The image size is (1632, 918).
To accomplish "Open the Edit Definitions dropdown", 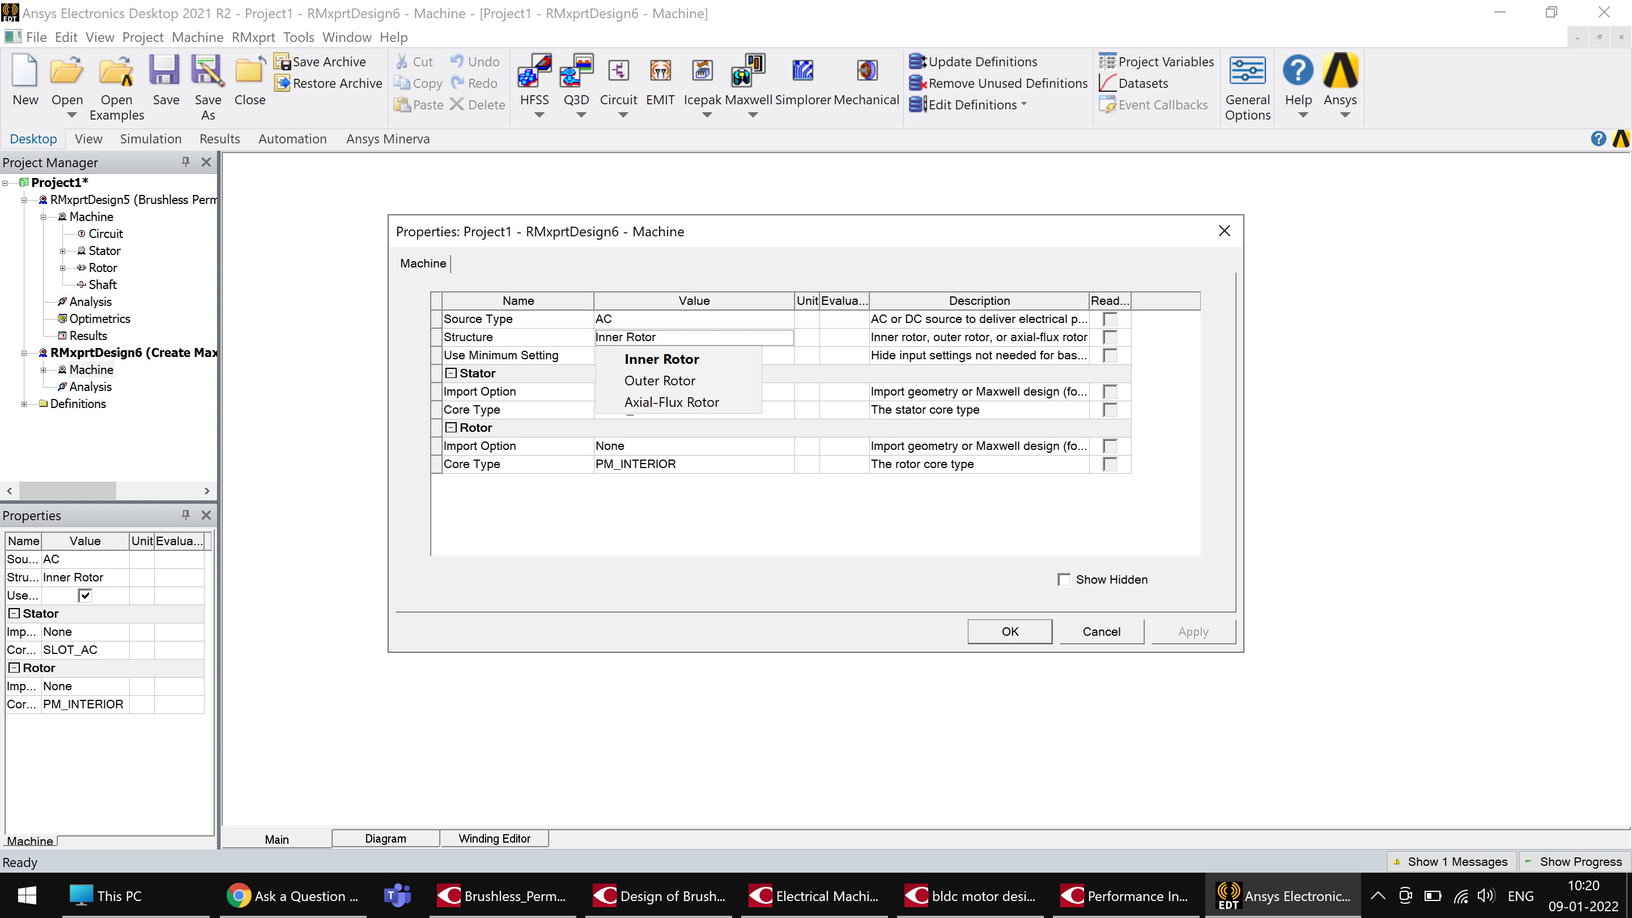I will 1024,104.
